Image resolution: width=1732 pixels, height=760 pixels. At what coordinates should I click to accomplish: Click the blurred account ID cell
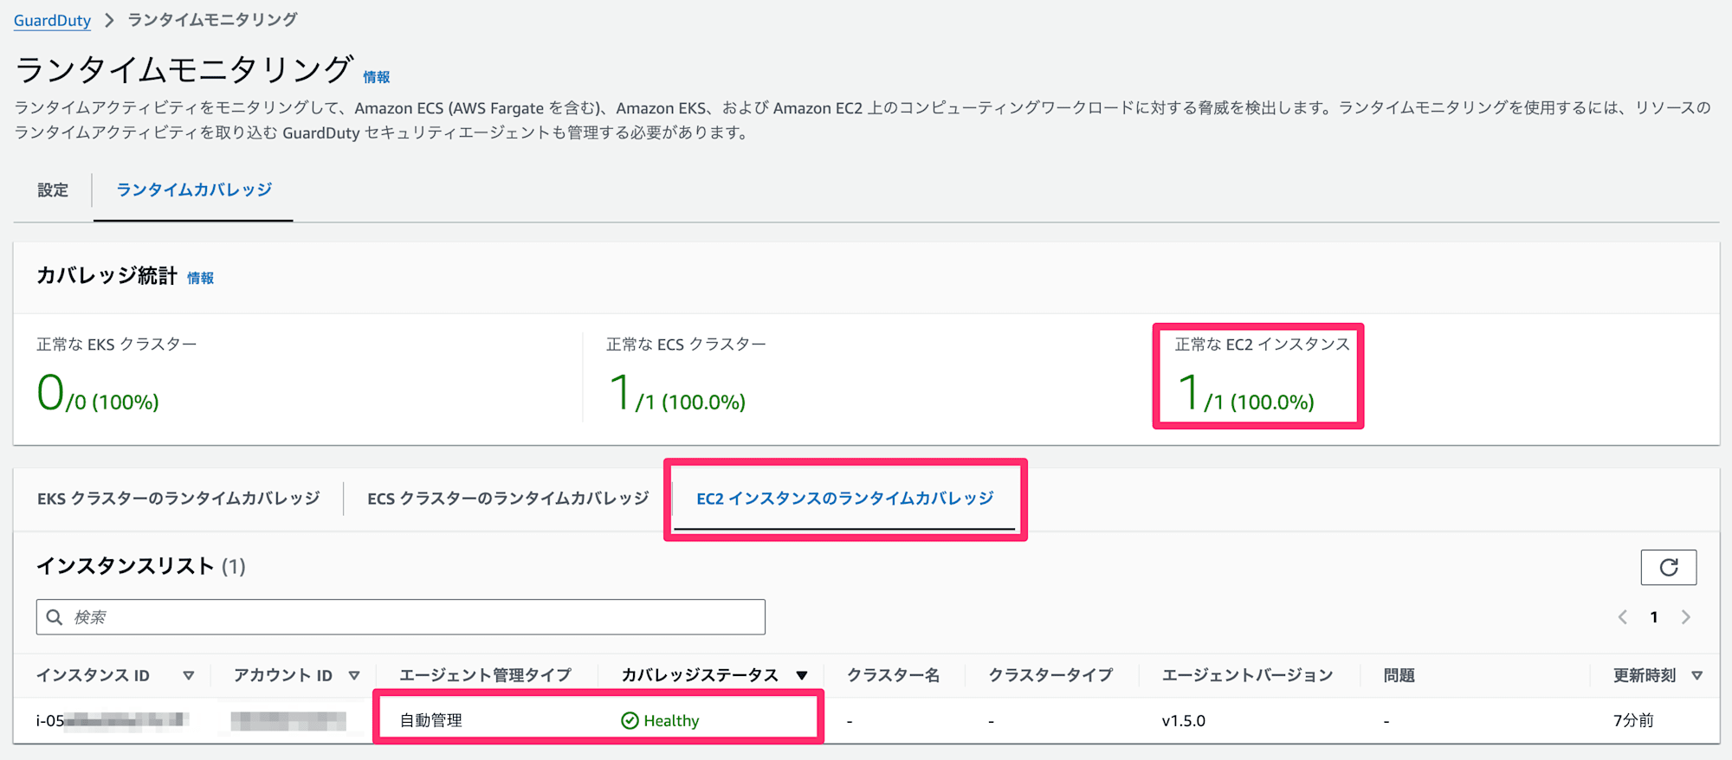[x=288, y=720]
